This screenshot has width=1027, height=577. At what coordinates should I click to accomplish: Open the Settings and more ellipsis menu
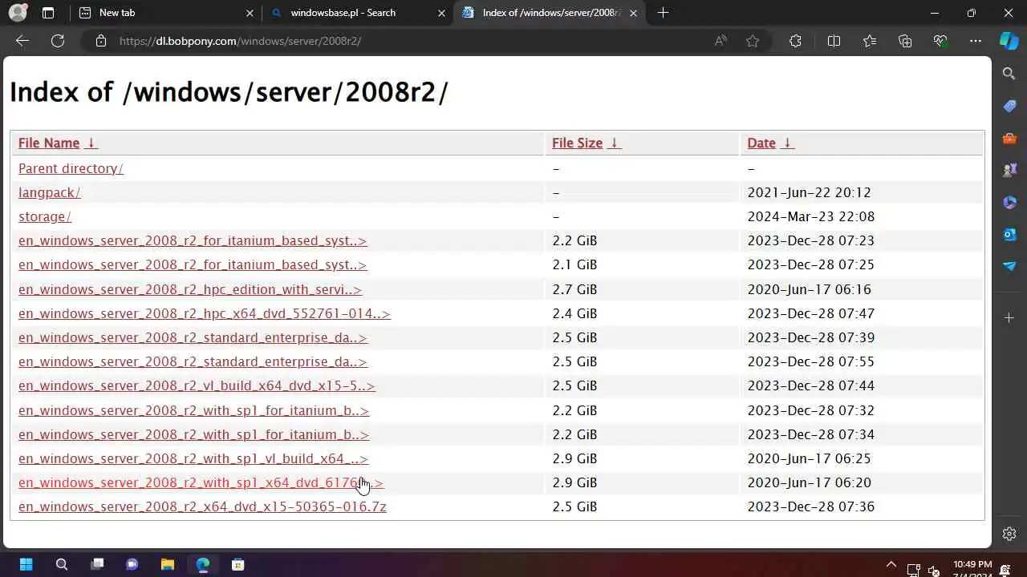[976, 41]
